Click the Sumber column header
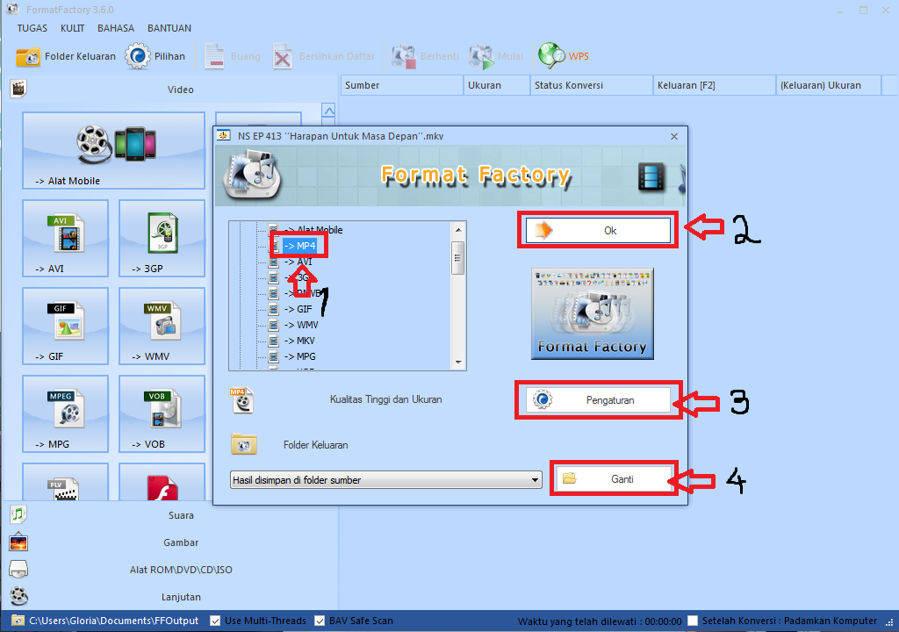This screenshot has height=632, width=899. [402, 85]
